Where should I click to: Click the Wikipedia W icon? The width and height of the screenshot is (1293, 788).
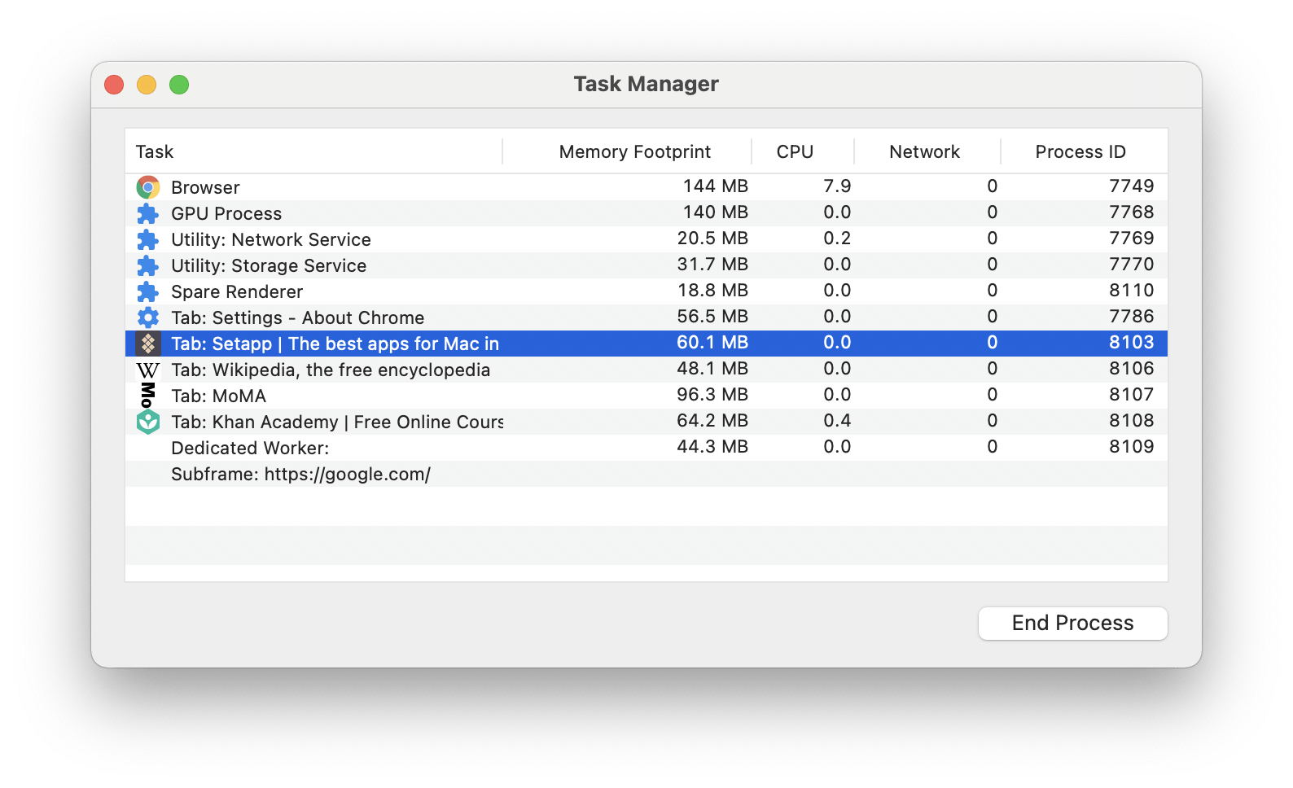pyautogui.click(x=148, y=370)
